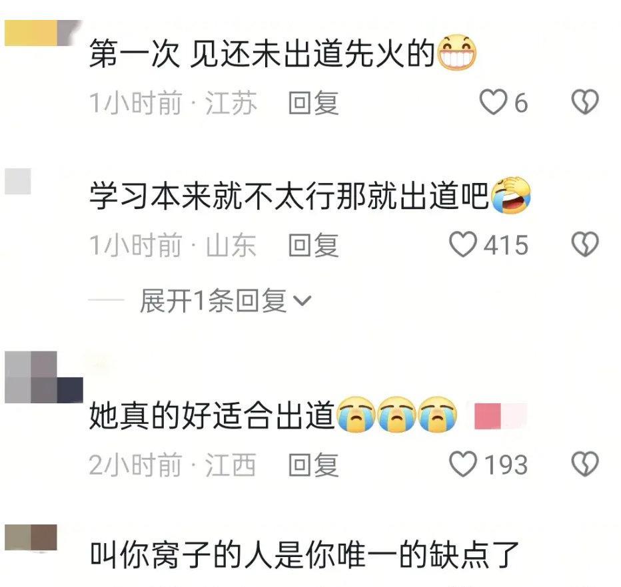The width and height of the screenshot is (621, 587).
Task: Like the comment with 193 likes
Action: pos(462,464)
